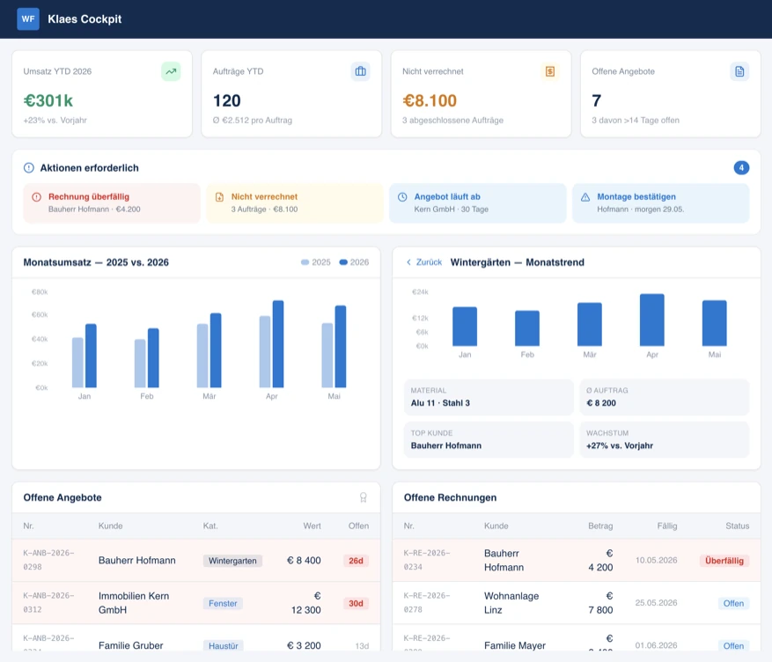772x662 pixels.
Task: Click invoice number K-RE-2026-0234
Action: click(427, 560)
